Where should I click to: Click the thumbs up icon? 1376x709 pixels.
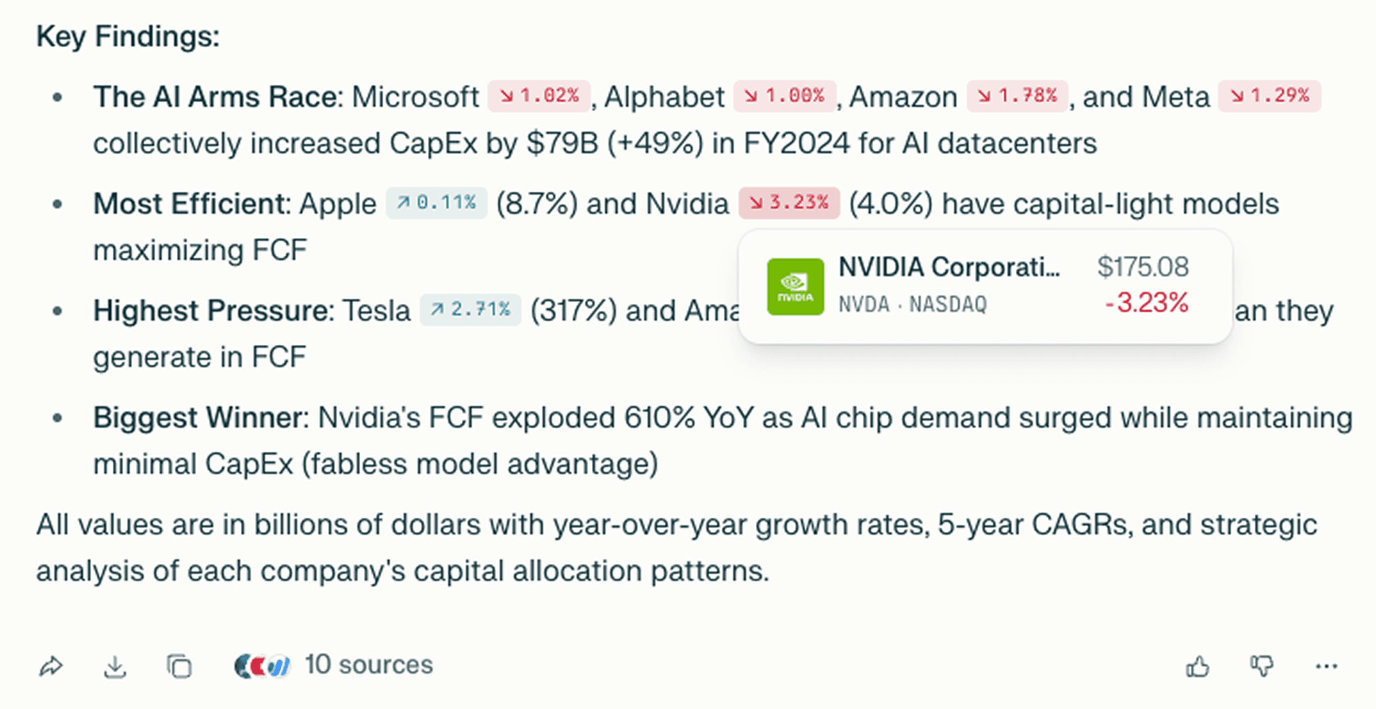(x=1198, y=666)
